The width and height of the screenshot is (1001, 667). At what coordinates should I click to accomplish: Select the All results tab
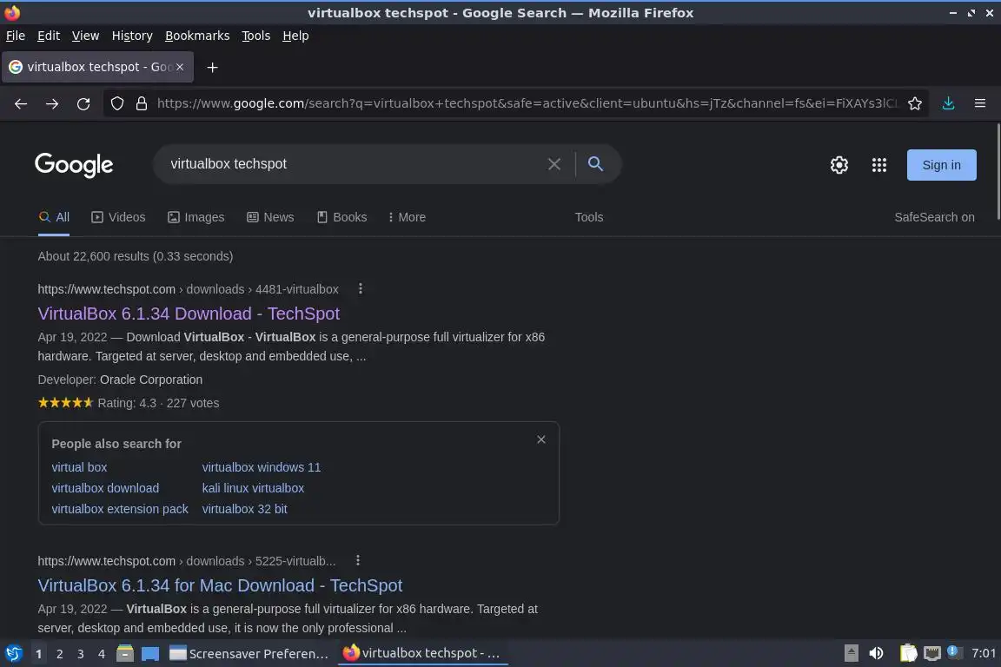point(54,217)
